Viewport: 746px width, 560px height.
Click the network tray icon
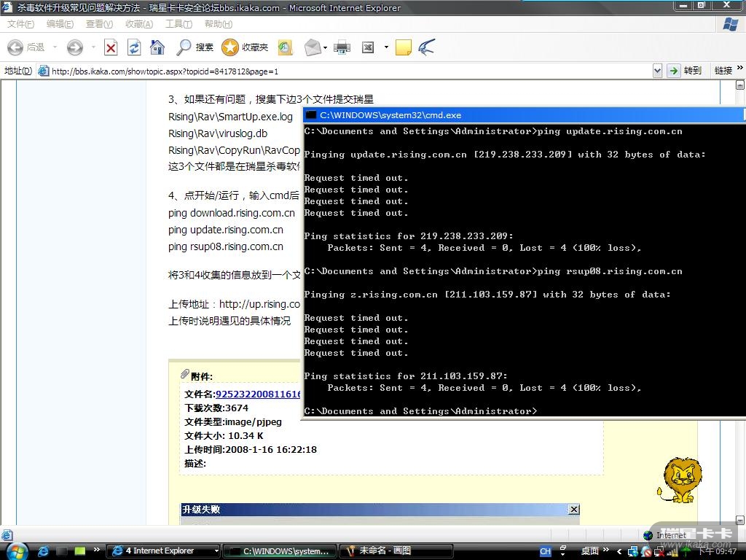click(x=633, y=551)
